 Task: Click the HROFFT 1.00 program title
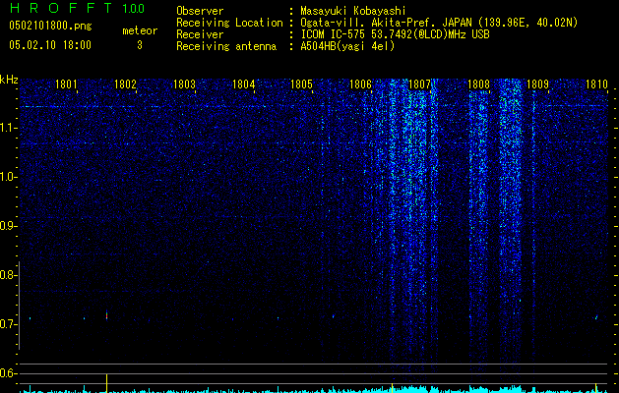pos(78,8)
